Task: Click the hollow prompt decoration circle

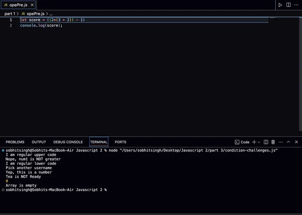Action: pyautogui.click(x=3, y=190)
